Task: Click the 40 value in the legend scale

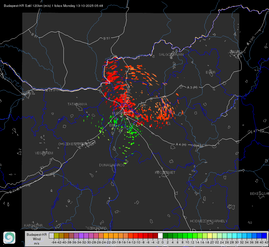Action: 262,242
